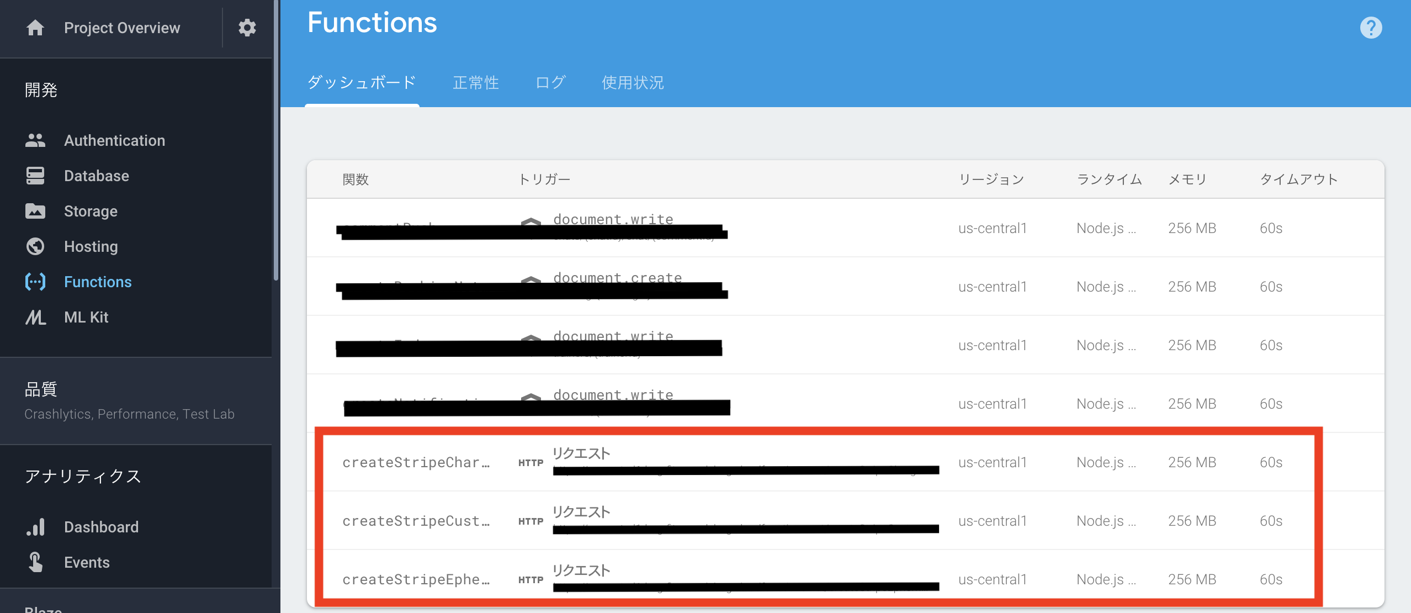
Task: Click the ML Kit icon
Action: click(x=35, y=317)
